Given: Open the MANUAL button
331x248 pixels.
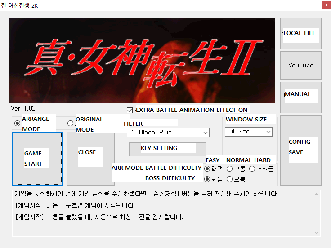Looking at the screenshot, I should tap(300, 97).
